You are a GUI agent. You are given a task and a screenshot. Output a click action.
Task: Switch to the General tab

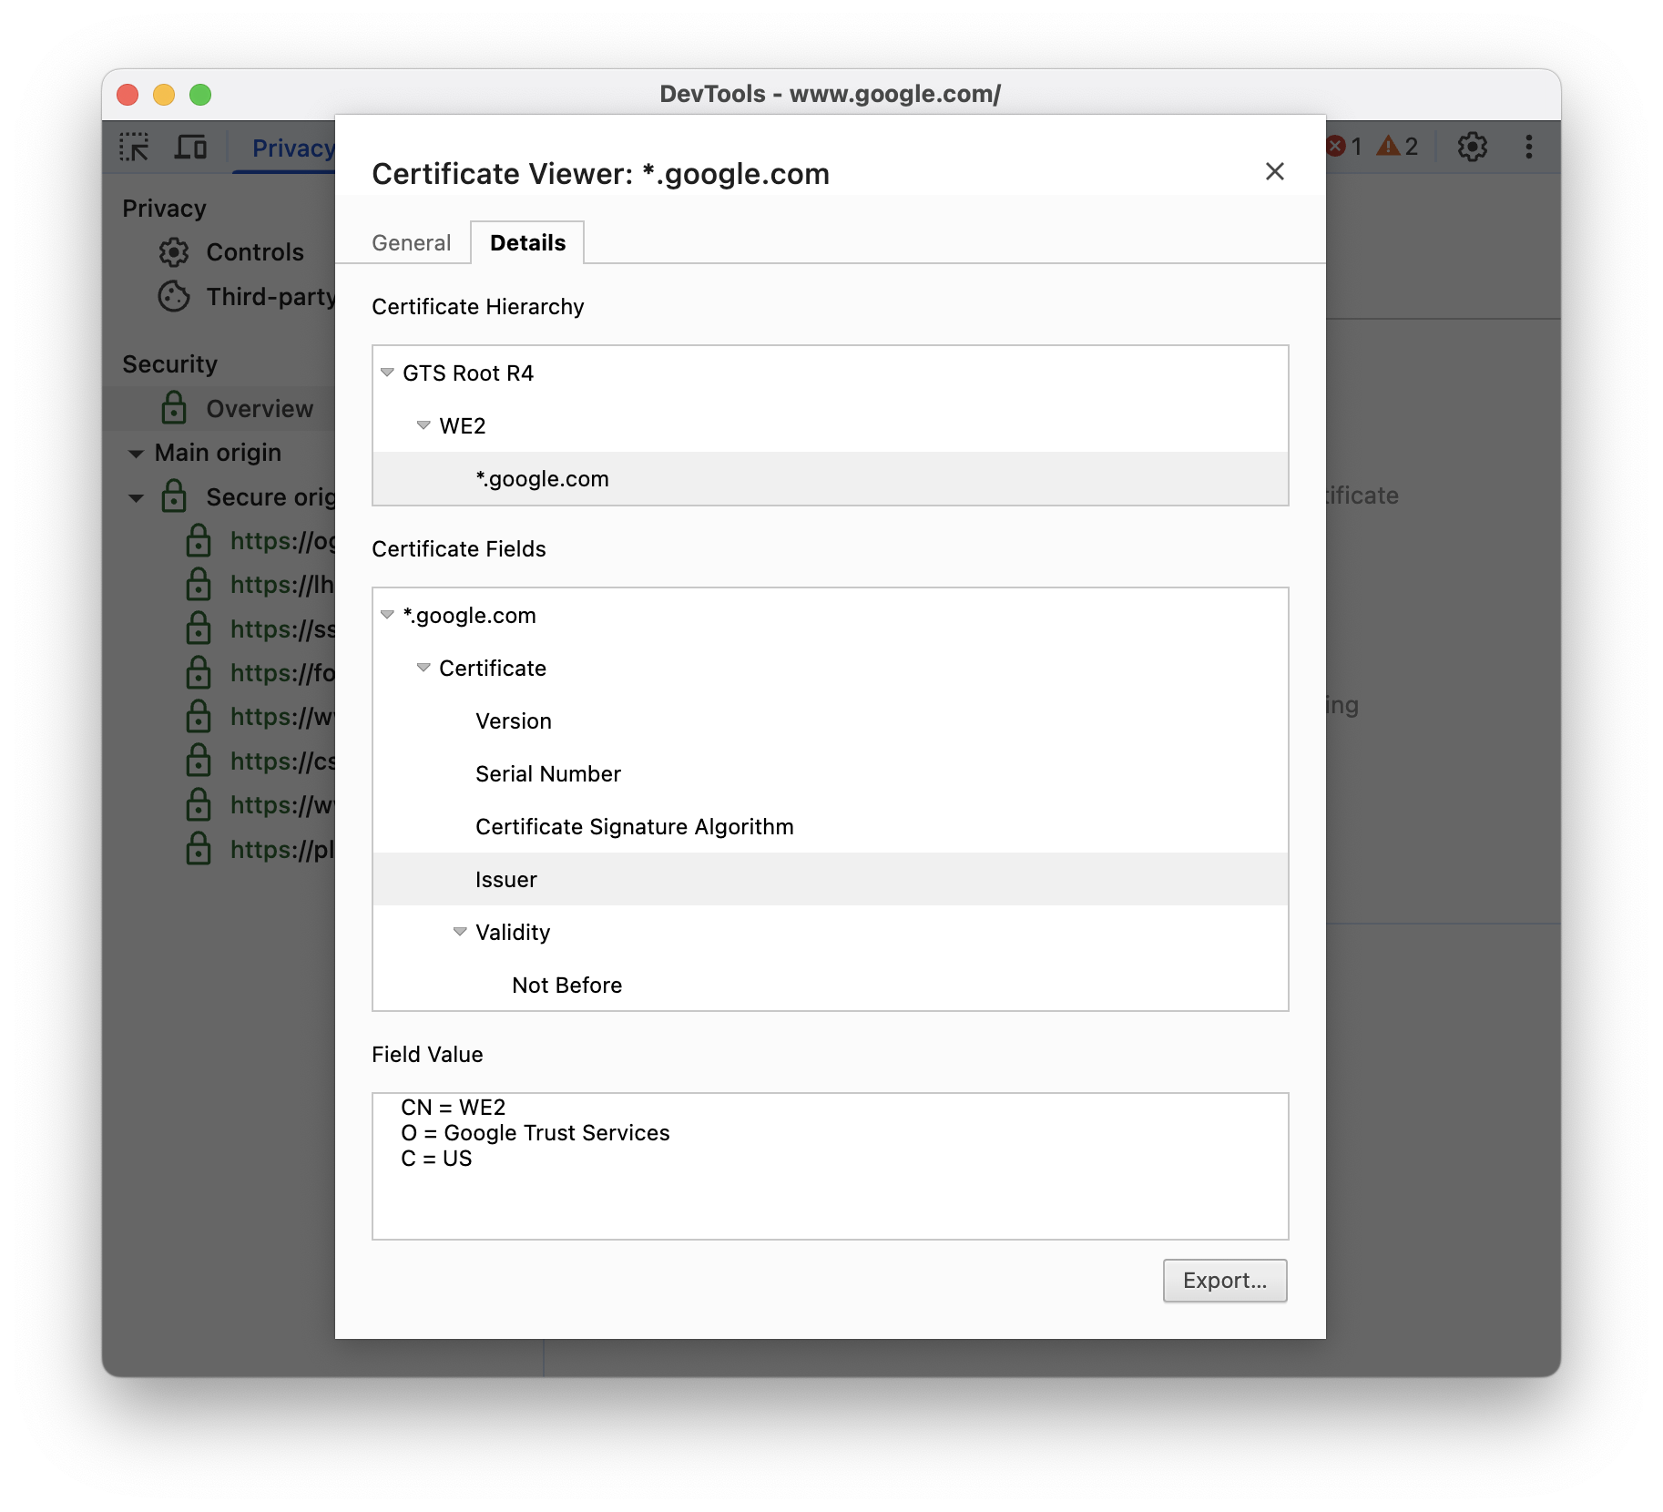pos(411,242)
